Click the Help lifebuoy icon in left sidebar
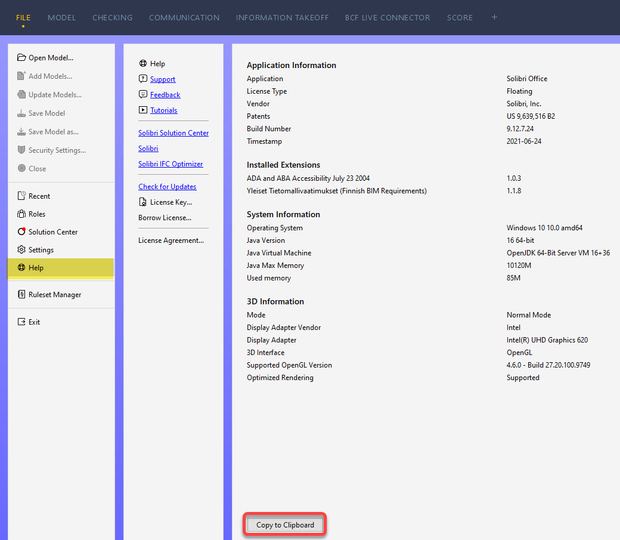This screenshot has width=620, height=540. coord(21,268)
